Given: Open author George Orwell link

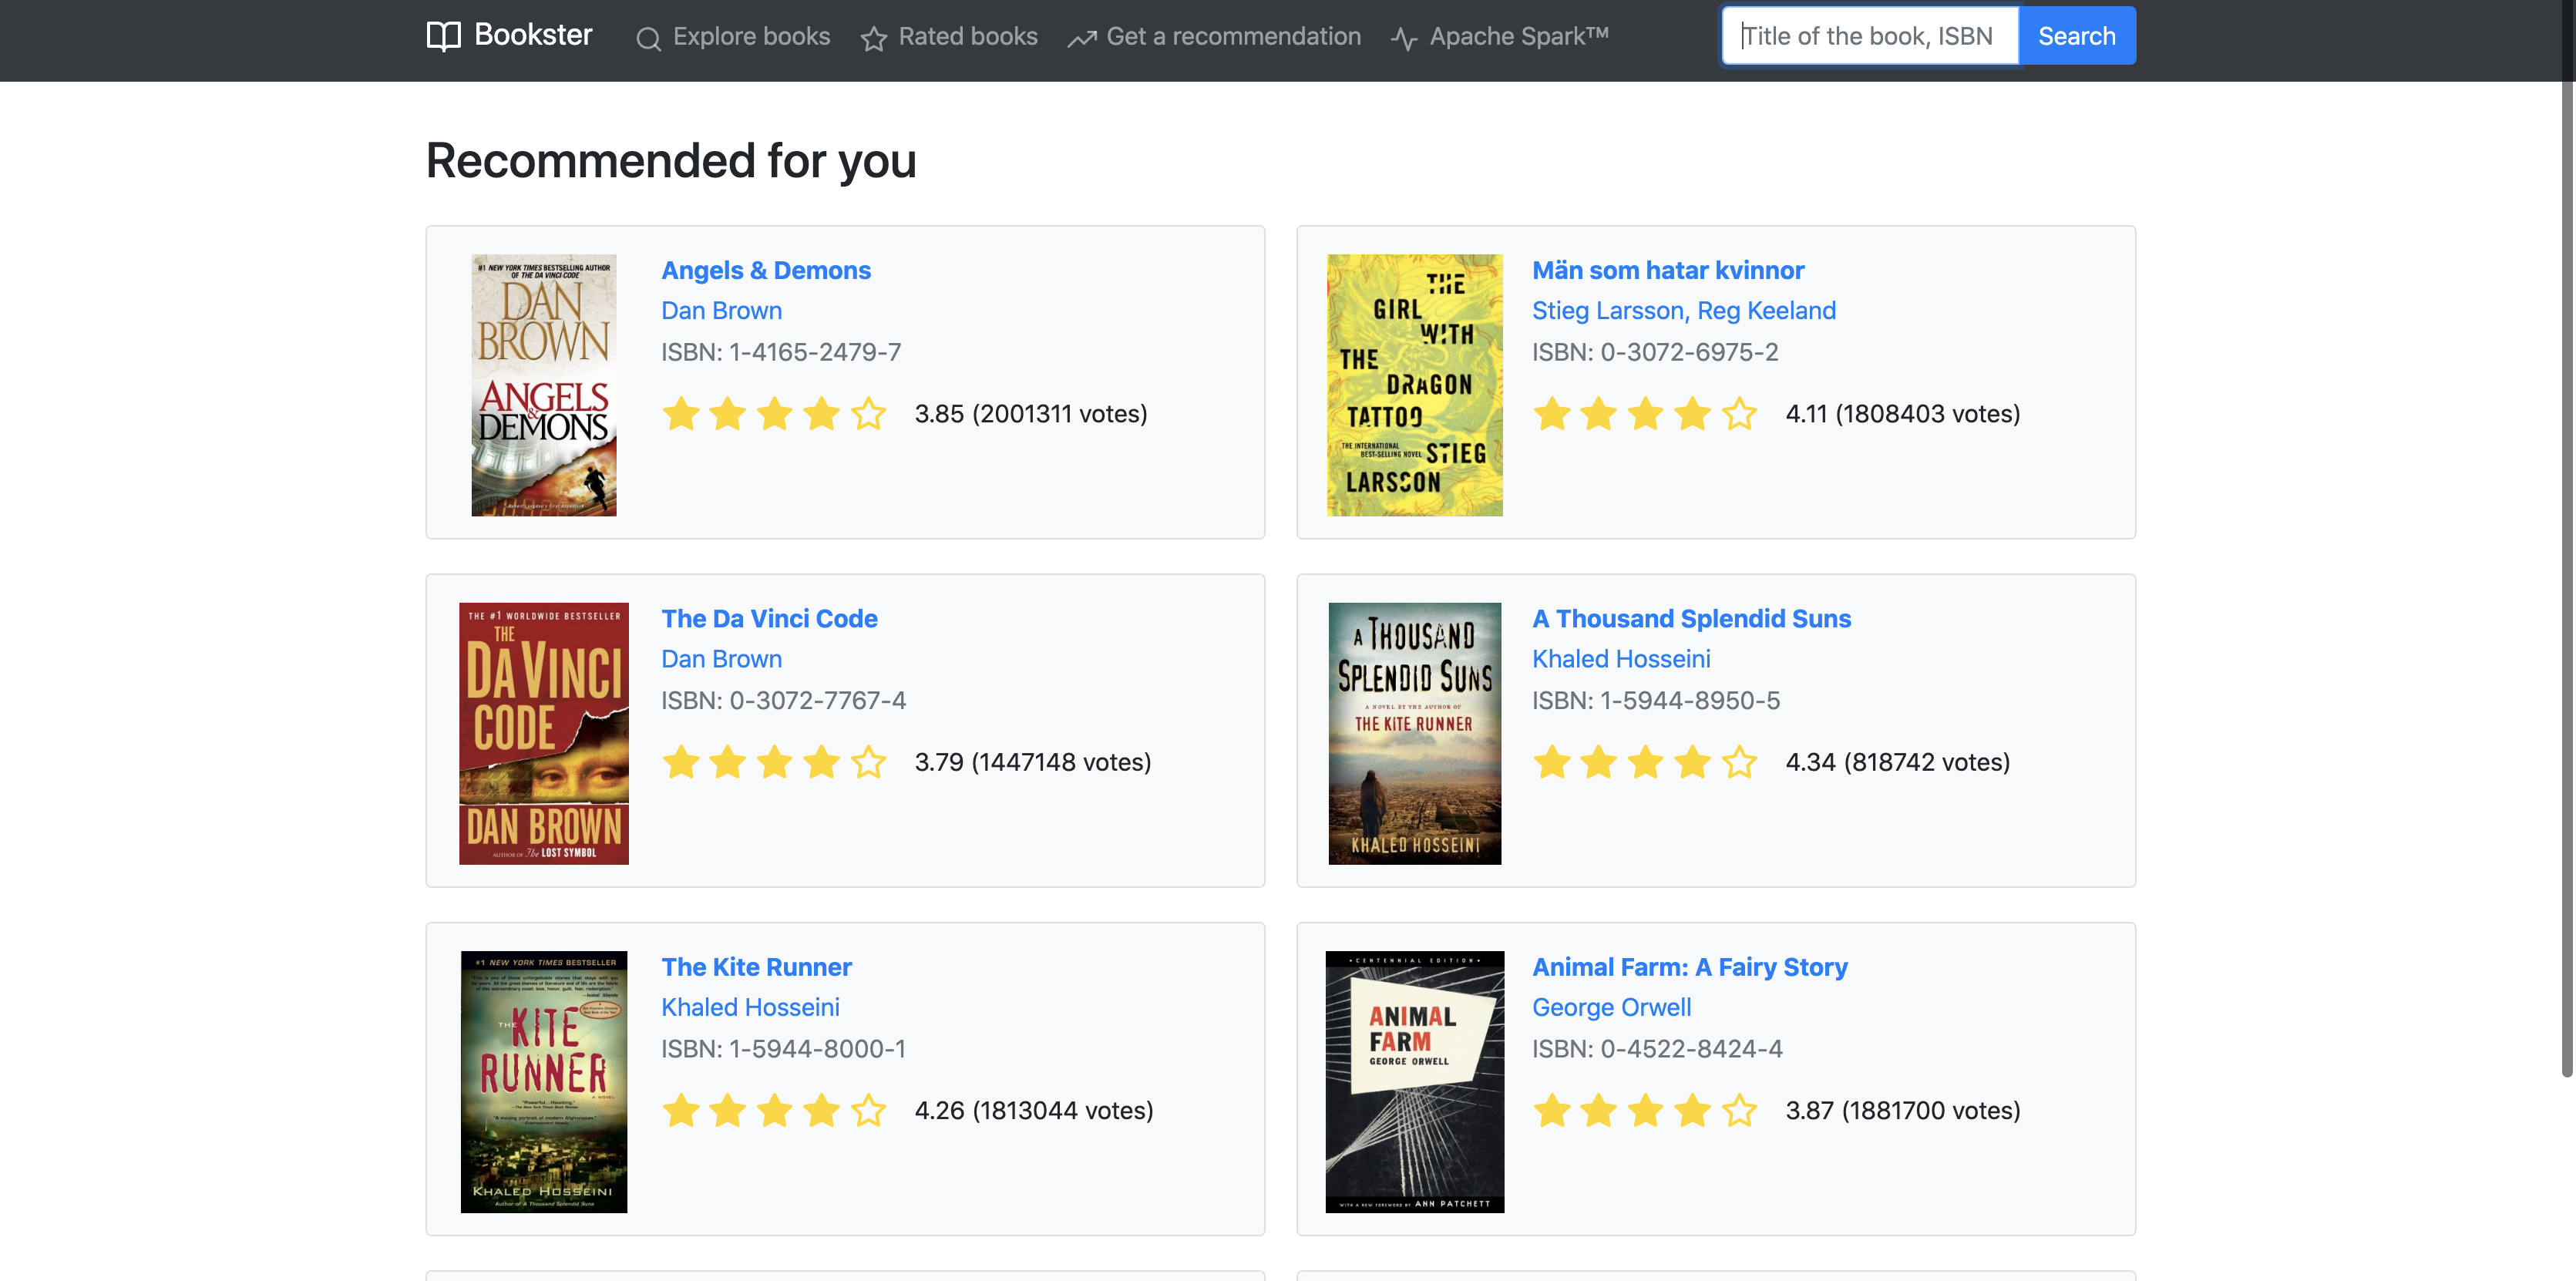Looking at the screenshot, I should click(1611, 1007).
